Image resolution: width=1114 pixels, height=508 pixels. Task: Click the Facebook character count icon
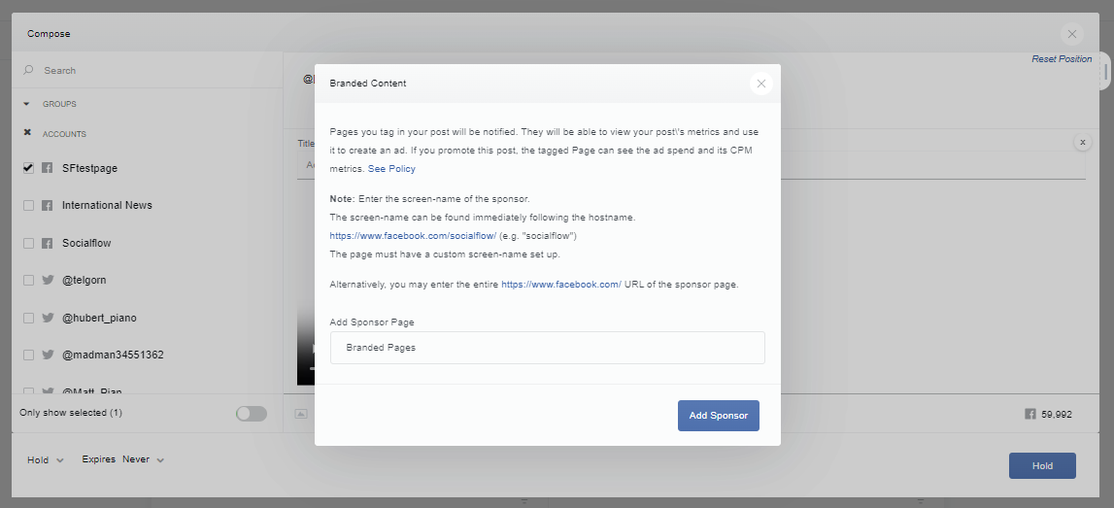pyautogui.click(x=1030, y=414)
